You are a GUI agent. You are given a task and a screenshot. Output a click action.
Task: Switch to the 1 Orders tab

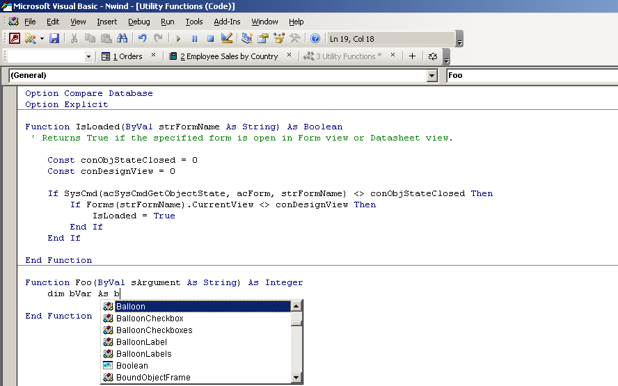[122, 56]
